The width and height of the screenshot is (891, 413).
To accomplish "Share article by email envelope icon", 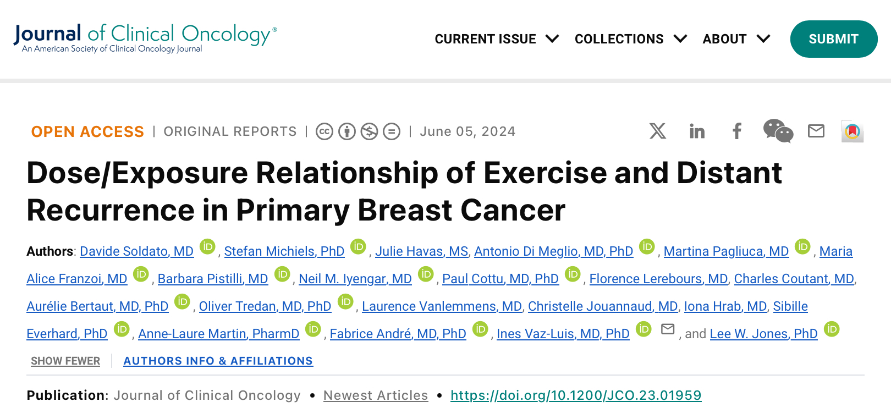I will coord(816,131).
